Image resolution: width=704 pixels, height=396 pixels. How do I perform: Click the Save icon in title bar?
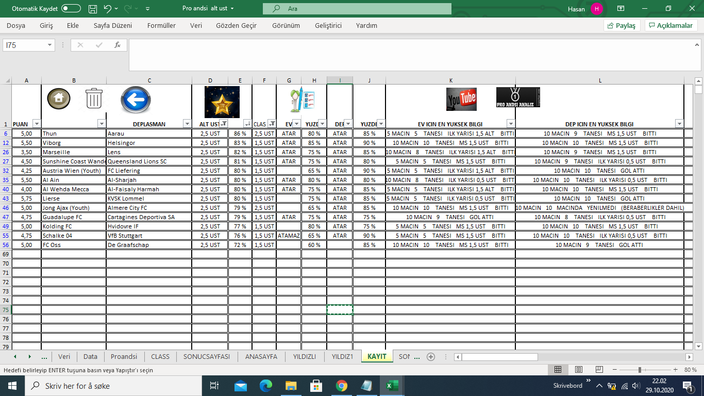coord(93,9)
